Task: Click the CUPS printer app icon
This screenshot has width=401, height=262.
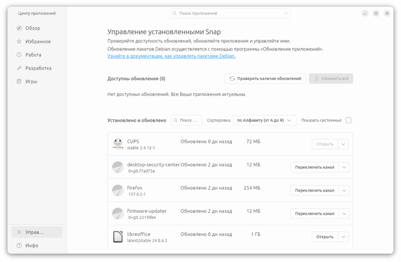Action: tap(118, 144)
